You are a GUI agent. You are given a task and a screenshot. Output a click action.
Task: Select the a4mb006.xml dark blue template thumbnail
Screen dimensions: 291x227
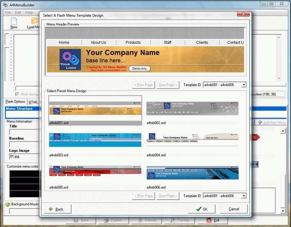coord(193,173)
